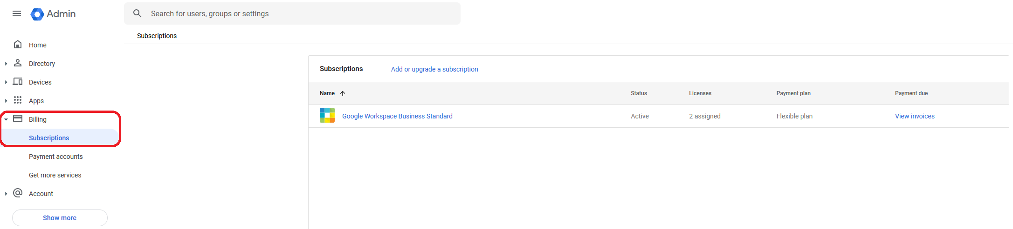Click the Home house icon
Screen dimensions: 1013x229
[x=18, y=45]
